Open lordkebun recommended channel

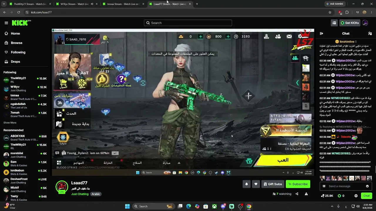pos(25,172)
